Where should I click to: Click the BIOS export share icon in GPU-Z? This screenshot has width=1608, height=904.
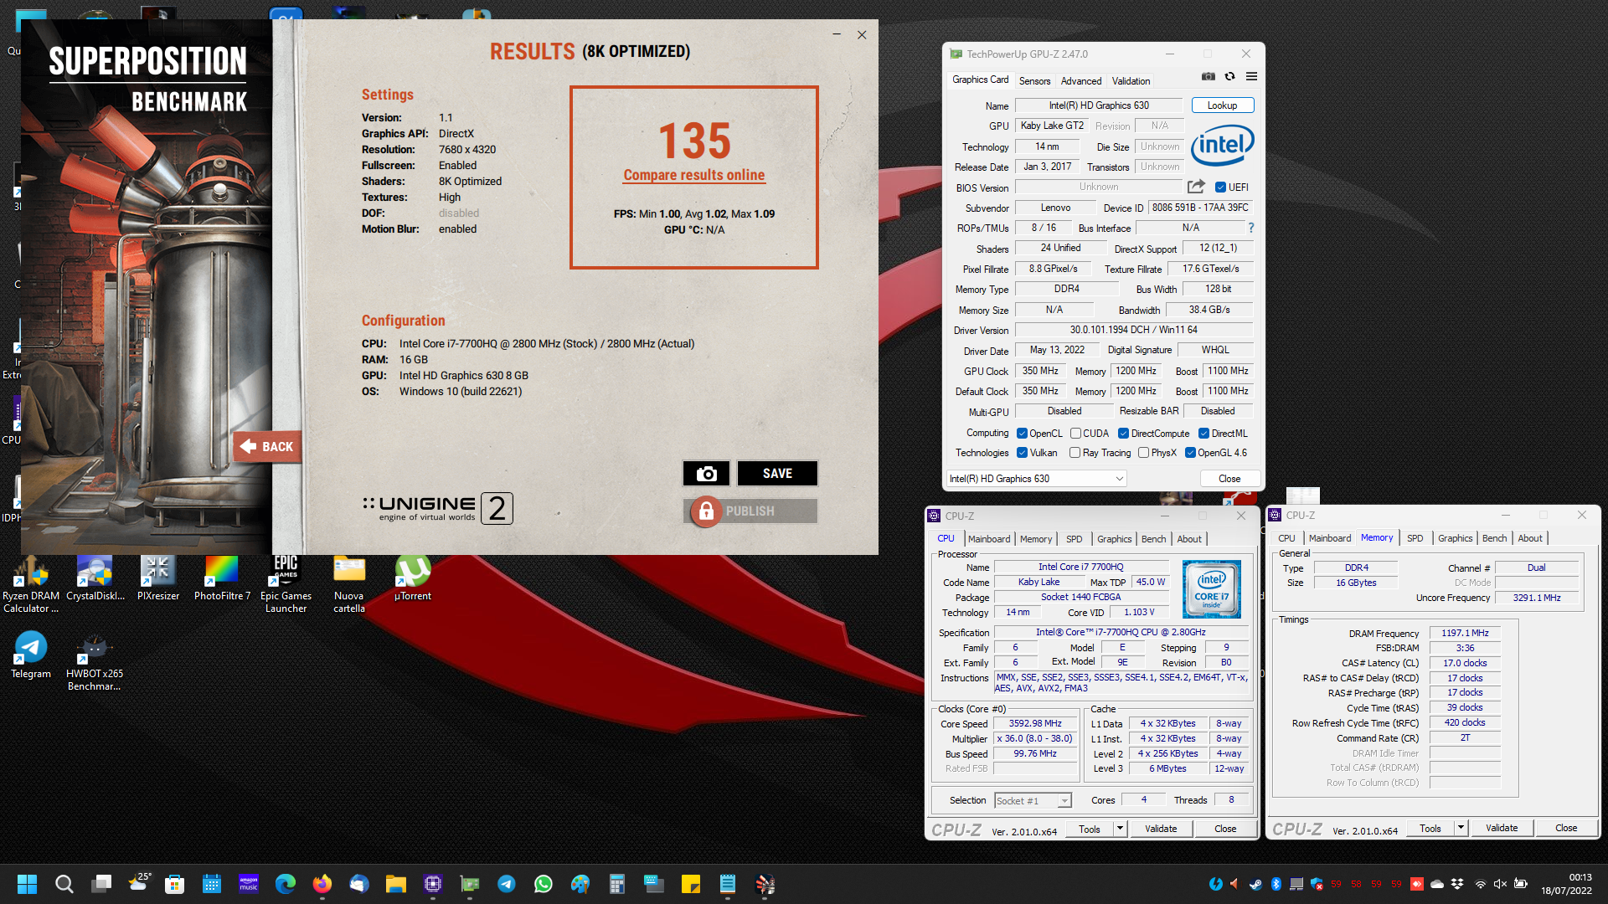[1196, 187]
